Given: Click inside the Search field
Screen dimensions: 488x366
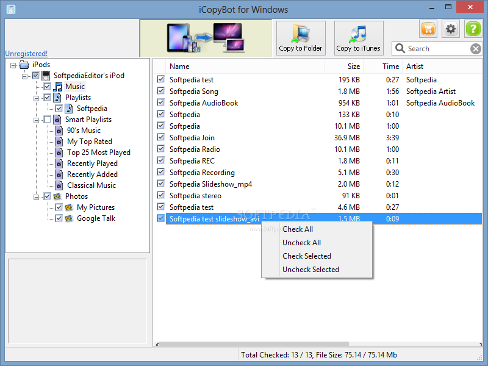Looking at the screenshot, I should pos(437,49).
